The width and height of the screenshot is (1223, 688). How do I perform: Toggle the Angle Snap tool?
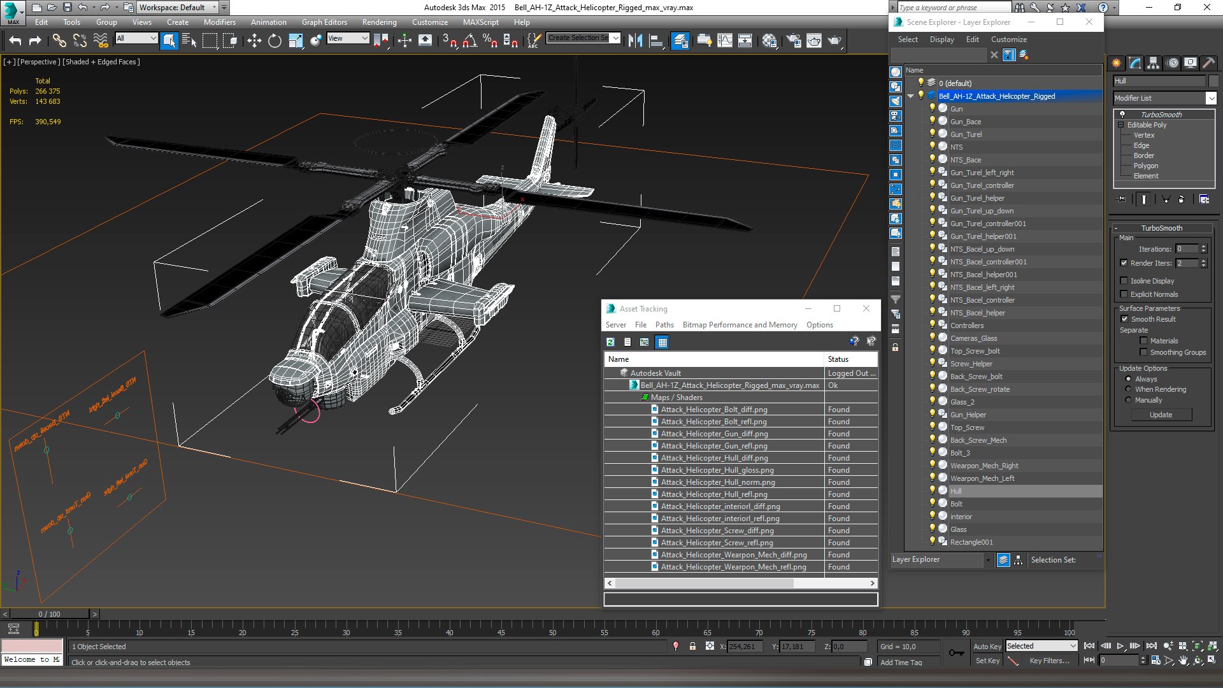coord(470,41)
